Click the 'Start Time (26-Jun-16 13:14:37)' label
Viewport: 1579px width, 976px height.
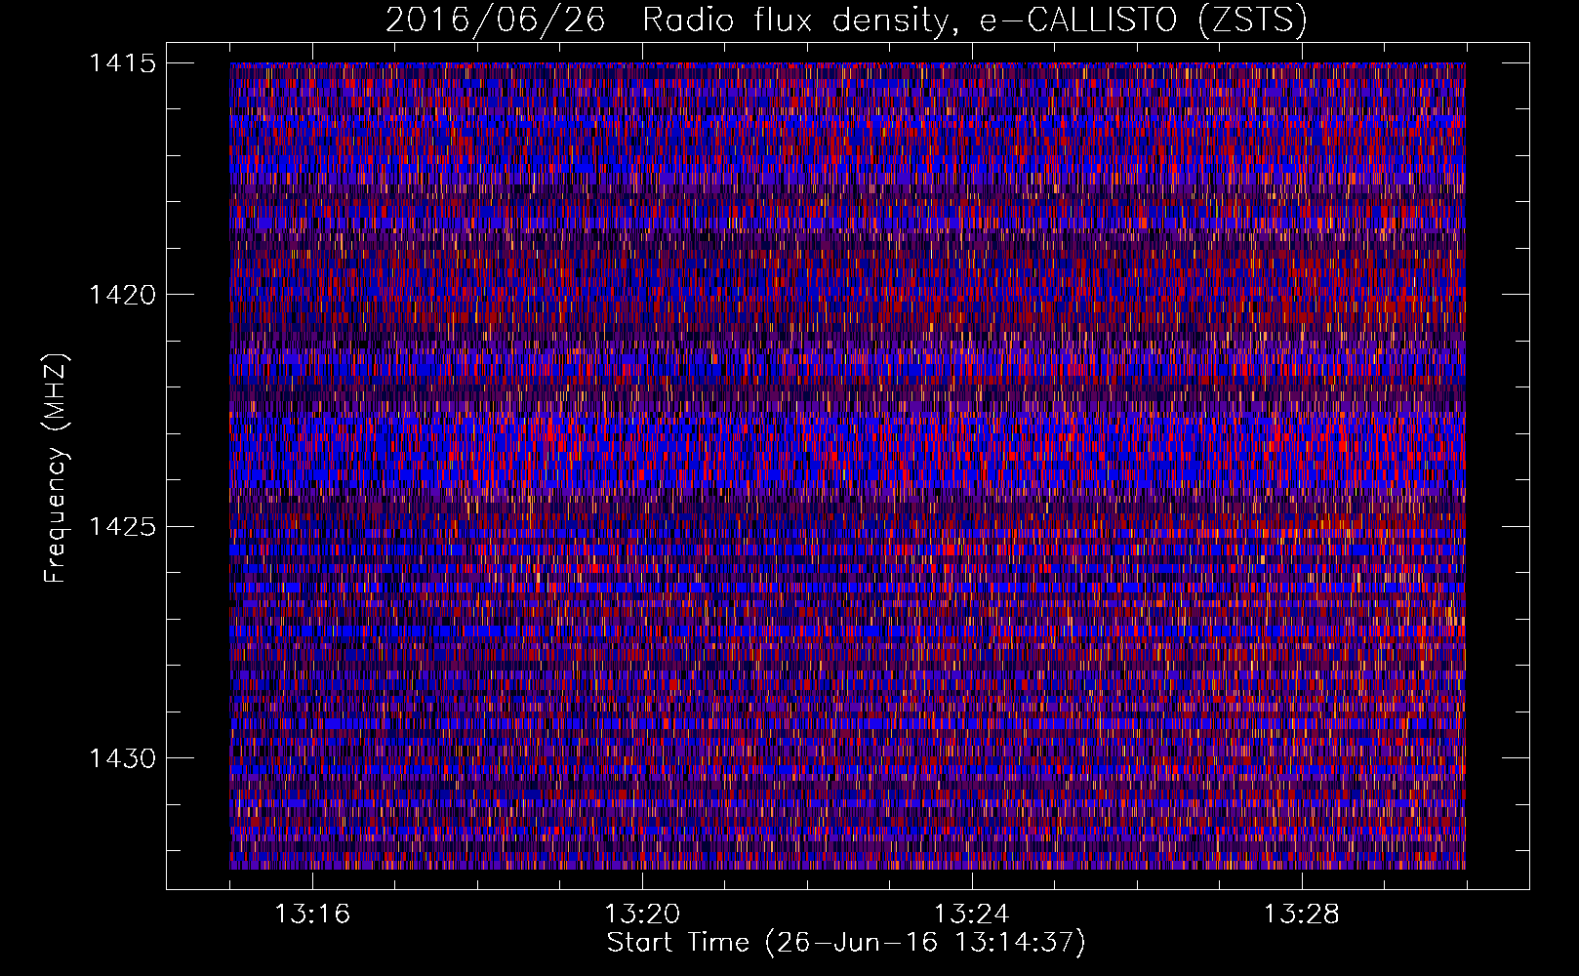point(846,943)
